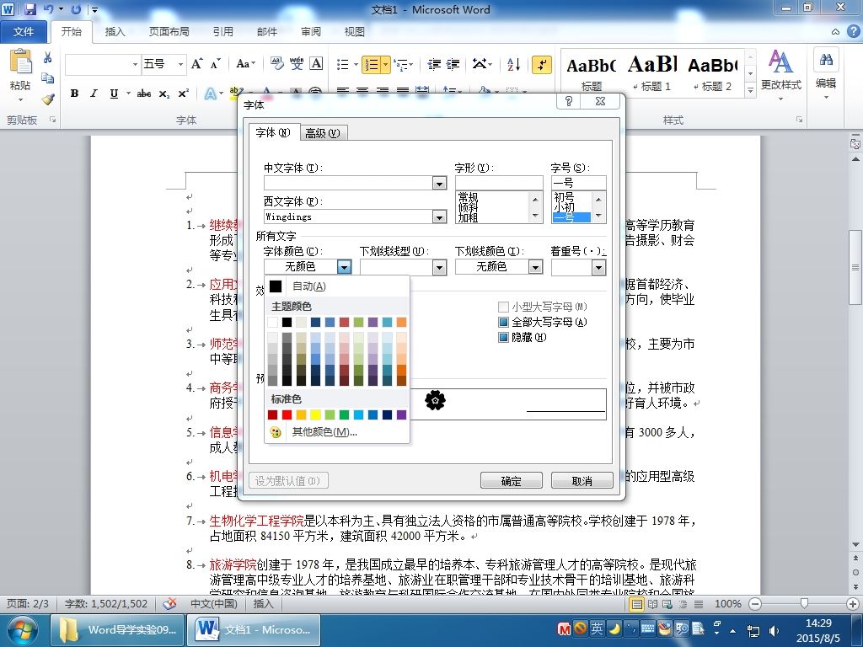The width and height of the screenshot is (863, 647).
Task: Switch to the 引用 ribbon tab
Action: click(x=222, y=32)
